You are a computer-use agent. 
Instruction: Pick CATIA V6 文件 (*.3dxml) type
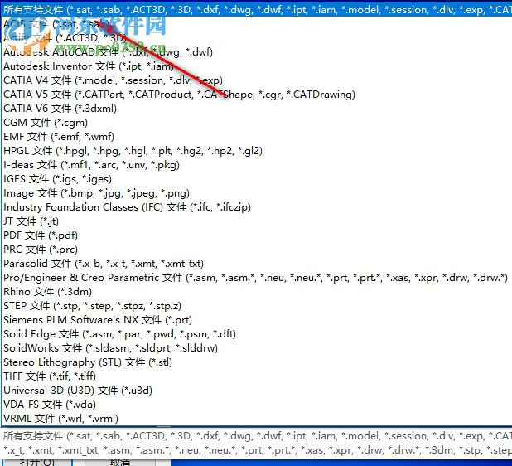coord(257,108)
